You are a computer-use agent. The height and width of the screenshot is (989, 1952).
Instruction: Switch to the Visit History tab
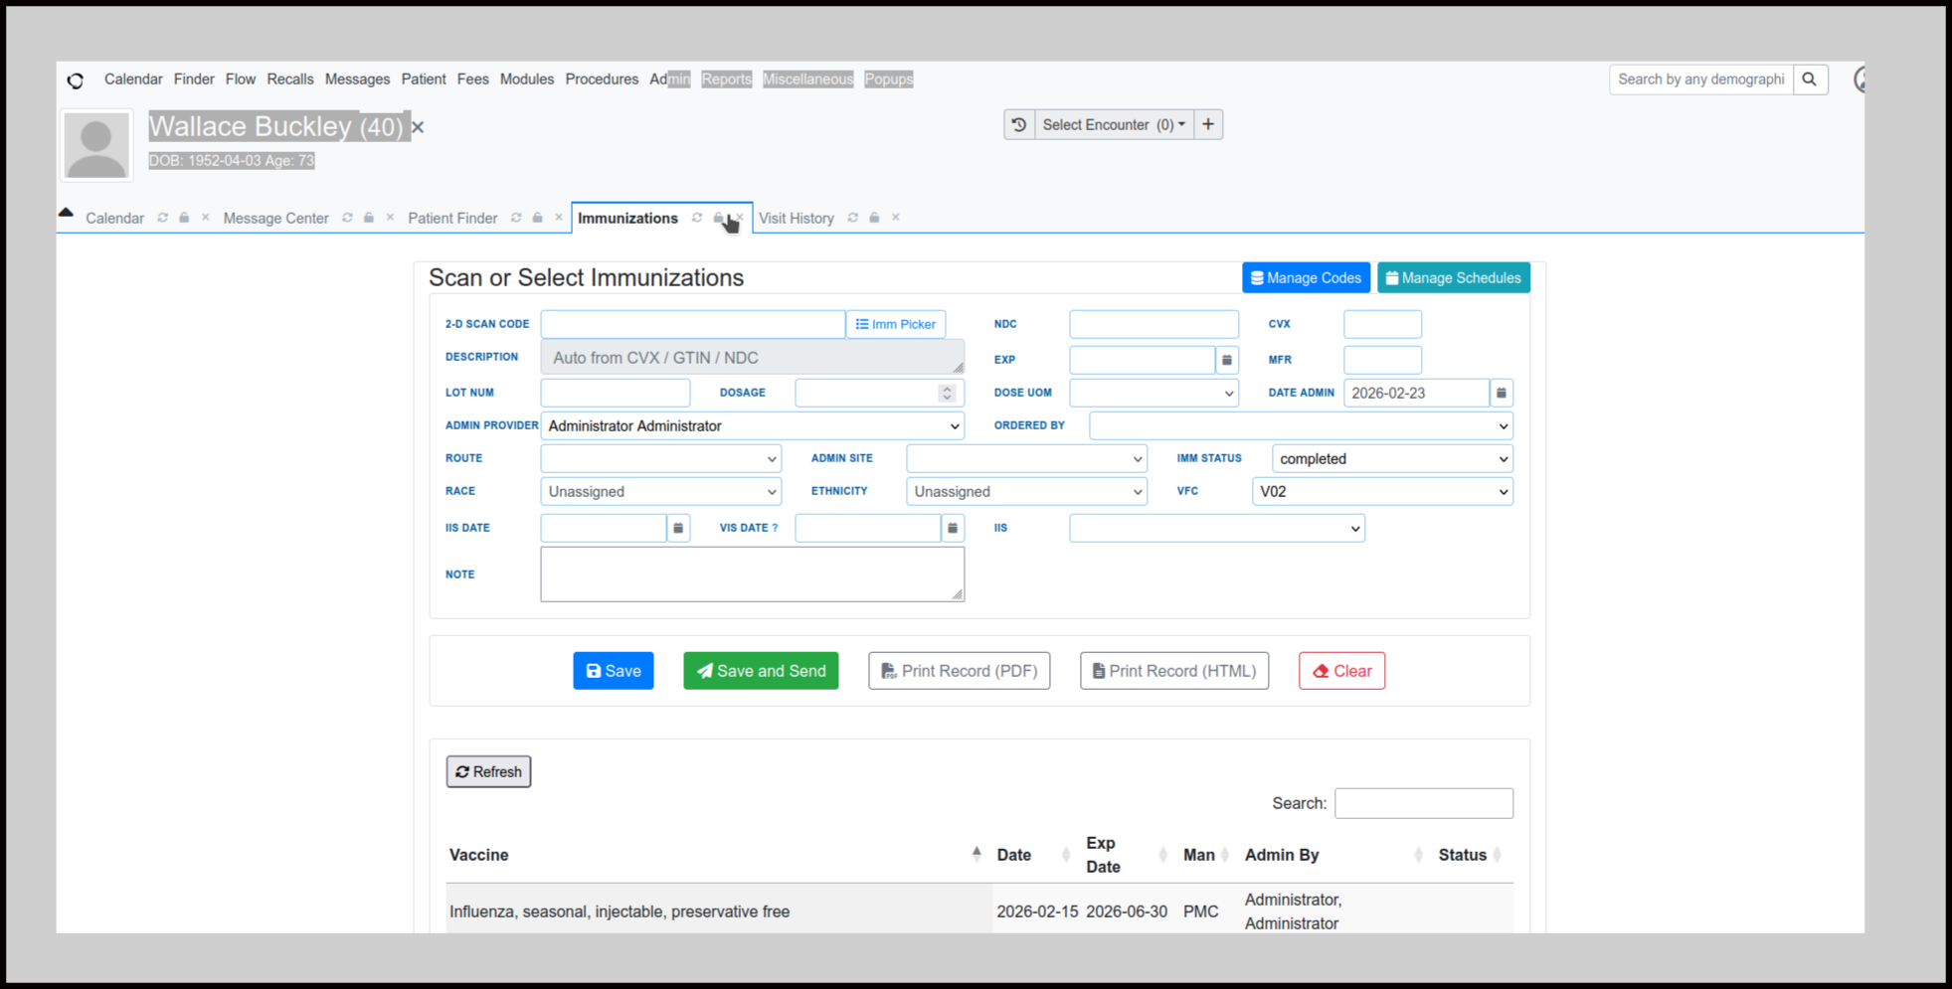pos(797,219)
